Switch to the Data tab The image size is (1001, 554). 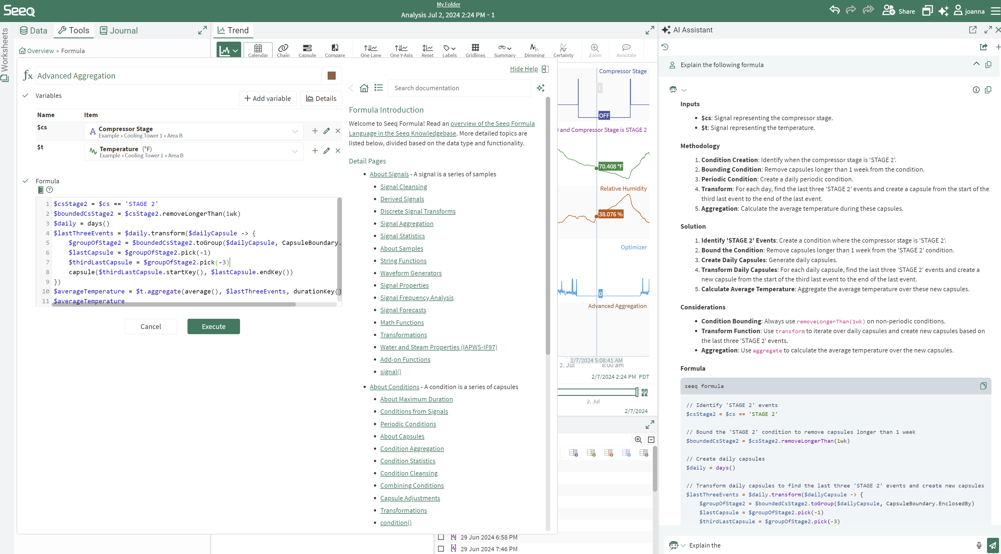click(x=34, y=30)
